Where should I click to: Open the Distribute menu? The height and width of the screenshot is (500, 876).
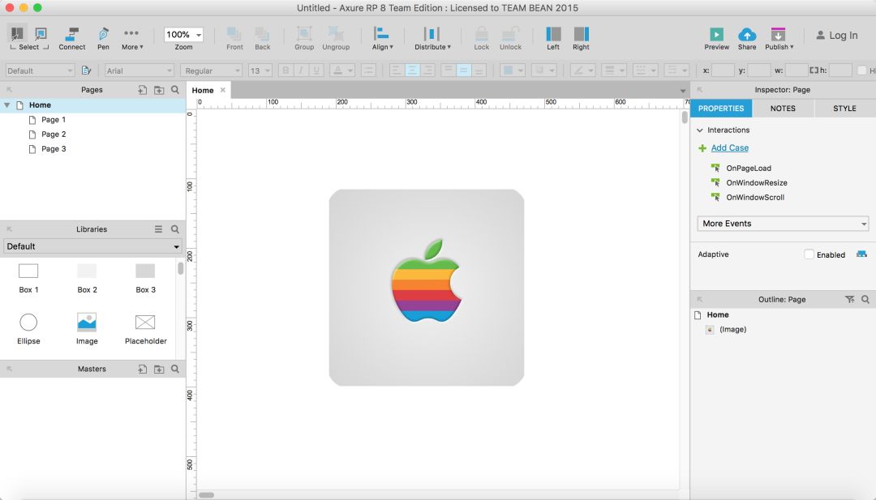point(432,39)
